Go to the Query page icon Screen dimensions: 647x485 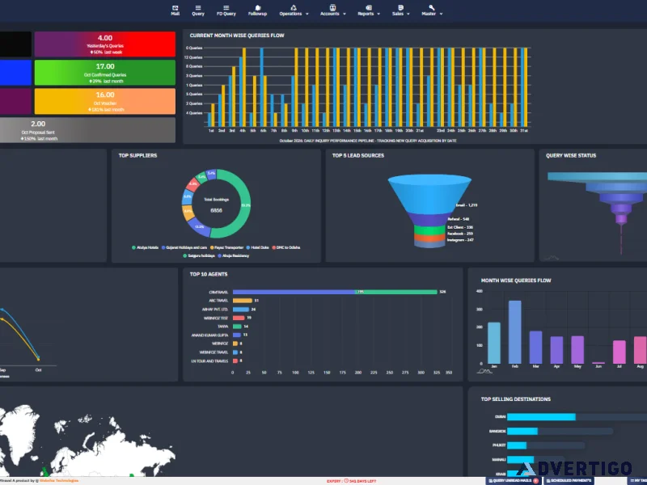click(198, 11)
